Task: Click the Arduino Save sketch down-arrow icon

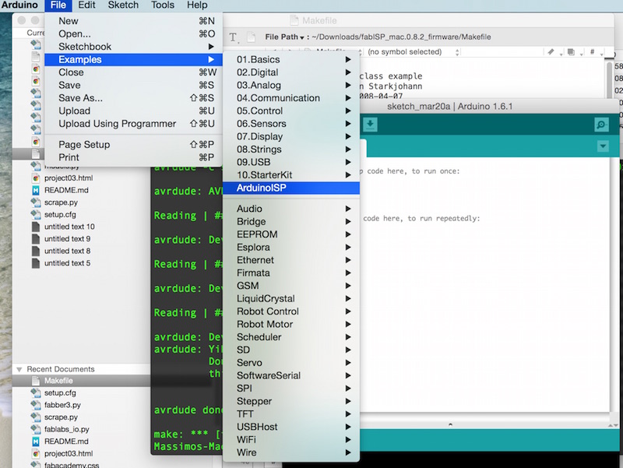Action: [x=371, y=125]
